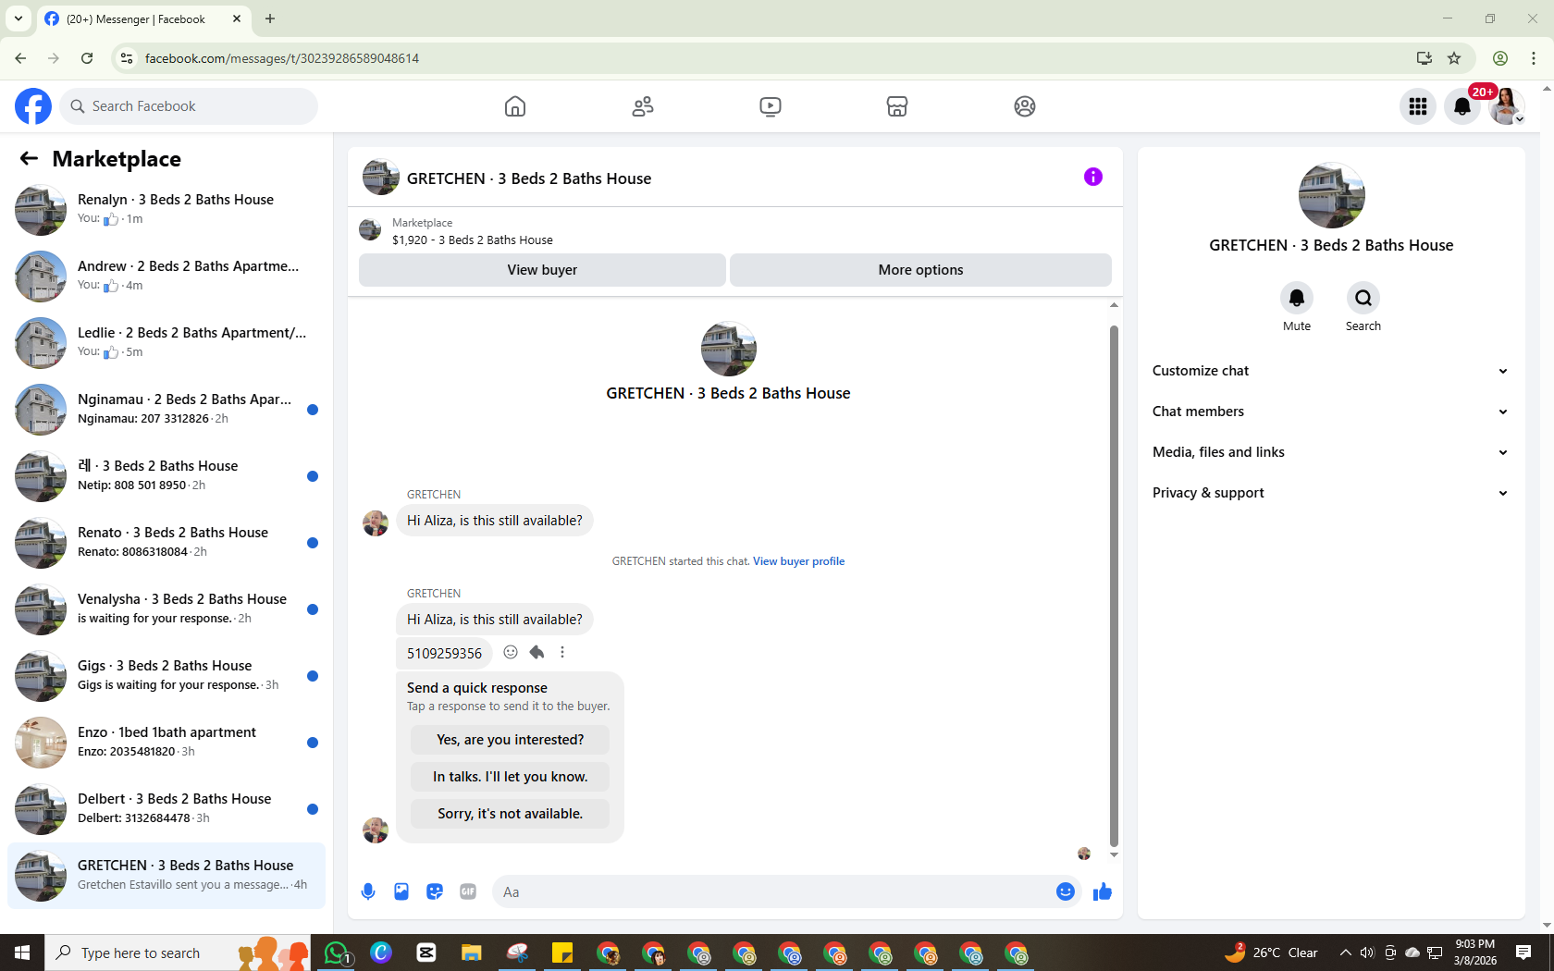
Task: Open notifications bell with 20+ badge
Action: coord(1462,106)
